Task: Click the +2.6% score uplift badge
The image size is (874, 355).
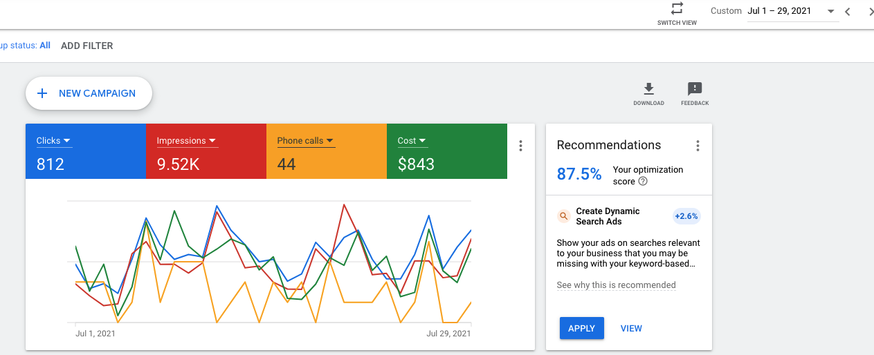Action: point(686,216)
